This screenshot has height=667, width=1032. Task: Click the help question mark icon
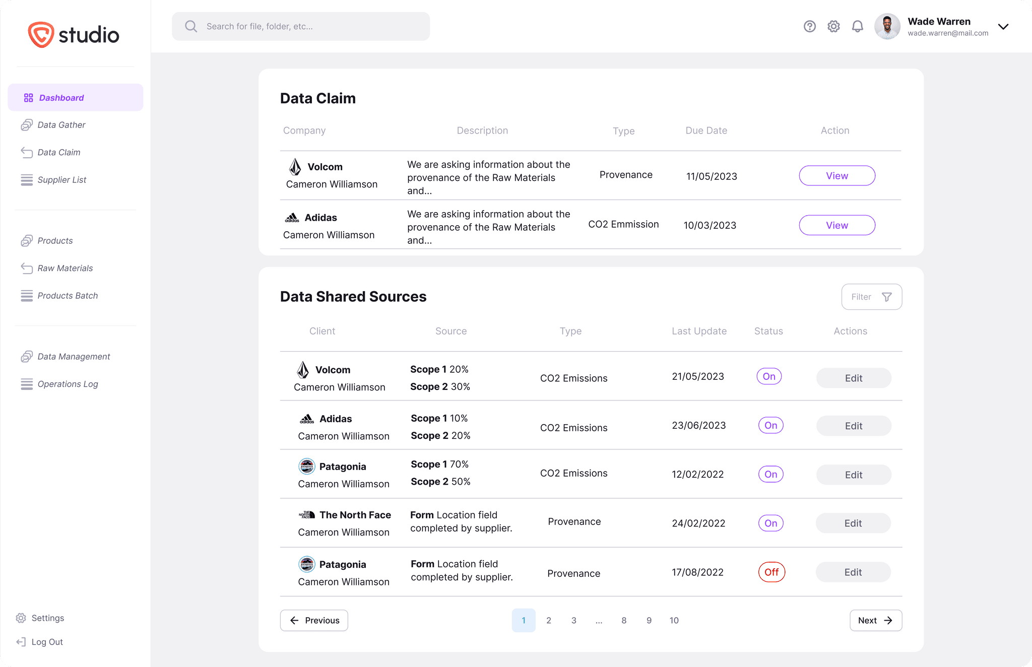(810, 26)
